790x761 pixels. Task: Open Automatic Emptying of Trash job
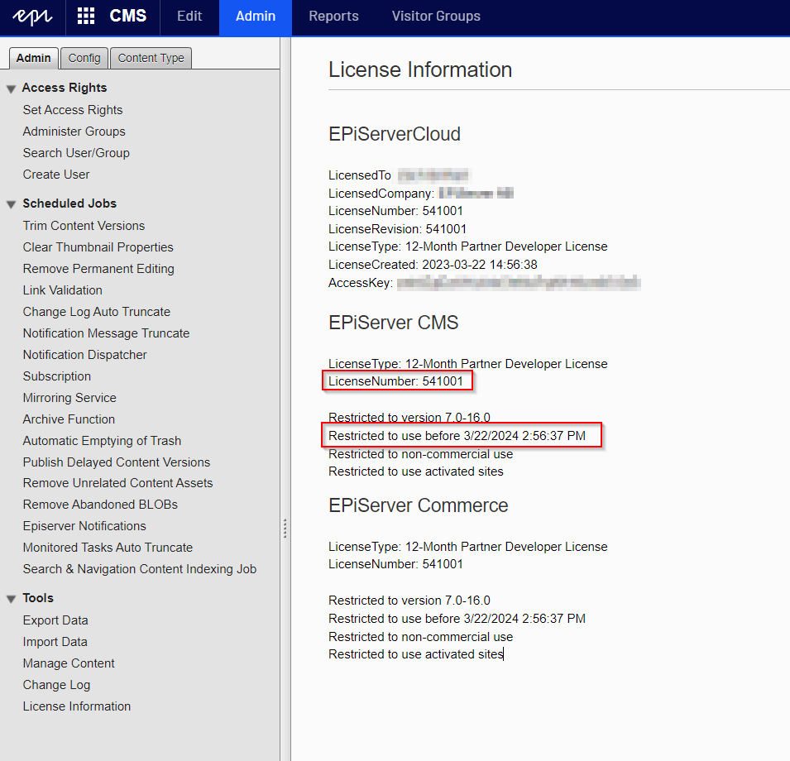[102, 441]
